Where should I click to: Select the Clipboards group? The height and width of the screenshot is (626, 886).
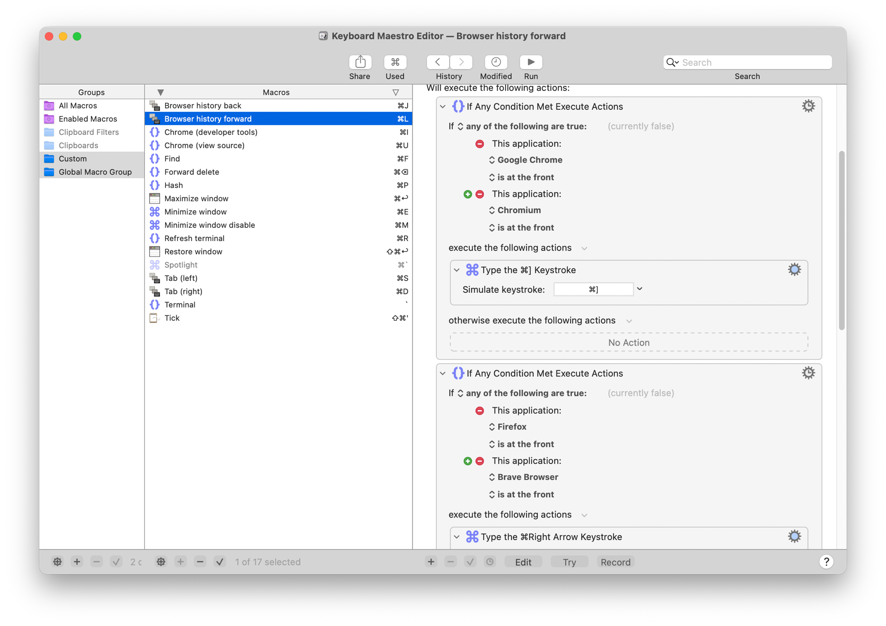coord(92,146)
